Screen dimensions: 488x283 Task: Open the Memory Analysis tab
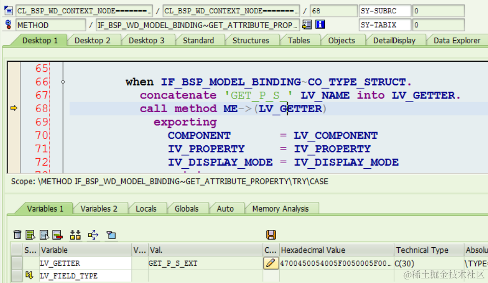point(280,209)
